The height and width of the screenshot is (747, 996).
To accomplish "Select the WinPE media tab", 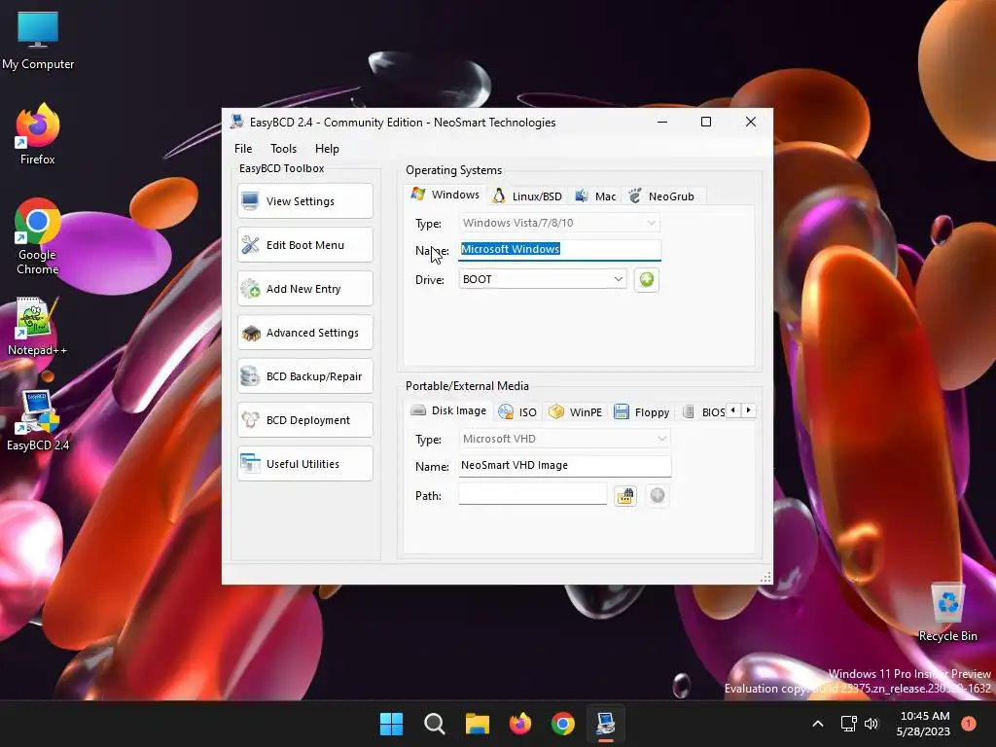I will pos(576,412).
